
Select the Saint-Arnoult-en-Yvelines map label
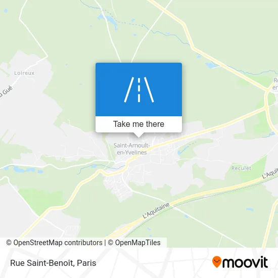(132, 149)
